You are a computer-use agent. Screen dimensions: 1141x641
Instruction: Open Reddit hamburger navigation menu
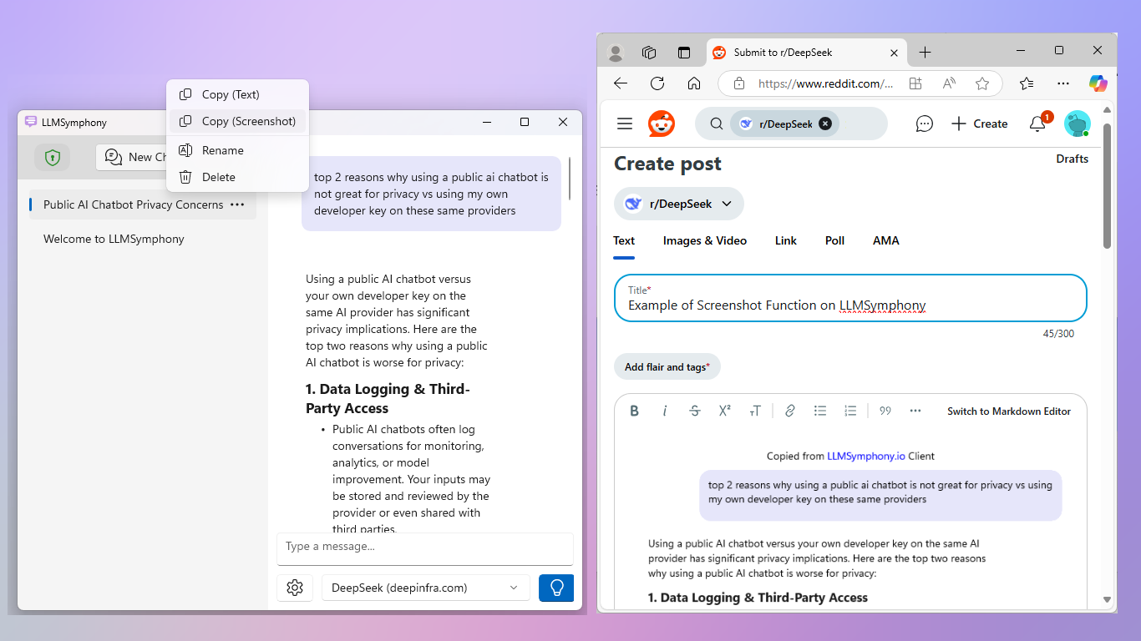(625, 124)
